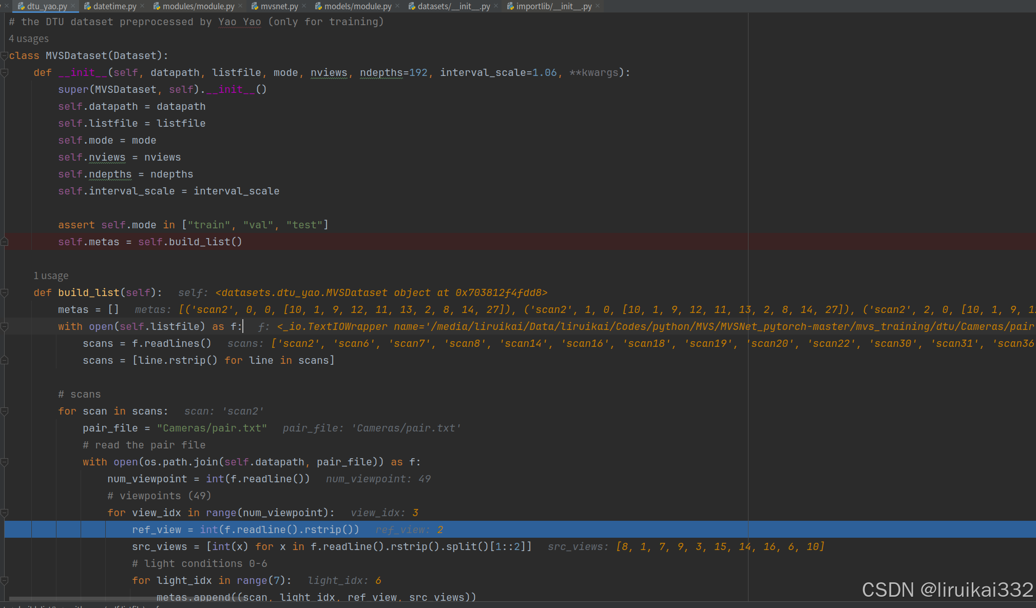The height and width of the screenshot is (608, 1036).
Task: Close the datetime.py tab
Action: pyautogui.click(x=142, y=6)
